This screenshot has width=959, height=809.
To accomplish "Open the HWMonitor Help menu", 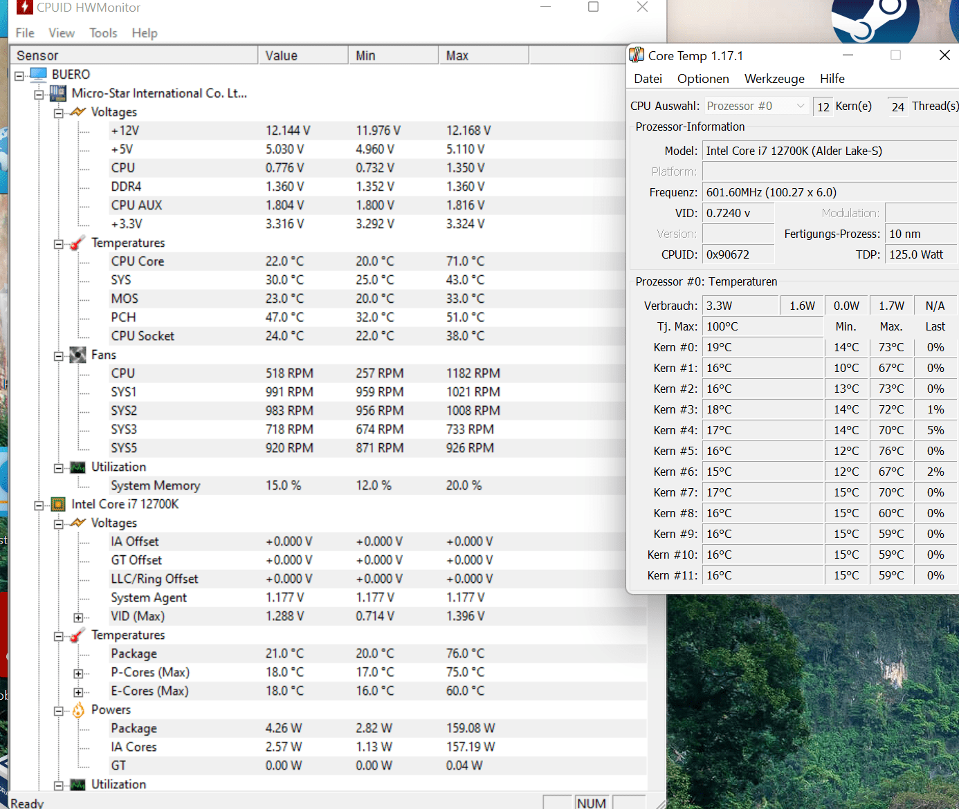I will tap(145, 32).
